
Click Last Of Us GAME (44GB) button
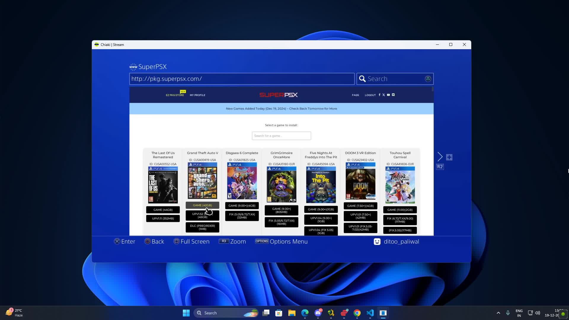[163, 210]
